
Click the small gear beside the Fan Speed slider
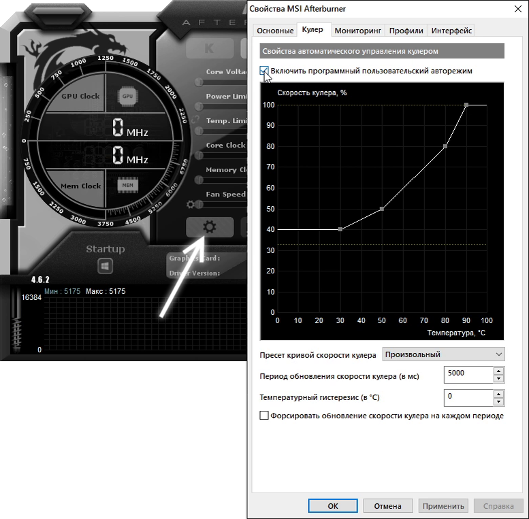[x=190, y=204]
